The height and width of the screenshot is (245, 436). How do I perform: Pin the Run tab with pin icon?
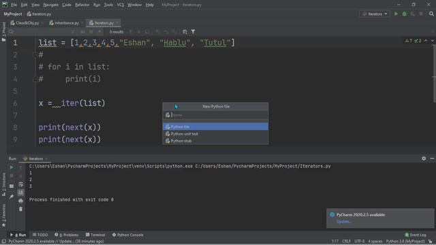tap(12, 197)
